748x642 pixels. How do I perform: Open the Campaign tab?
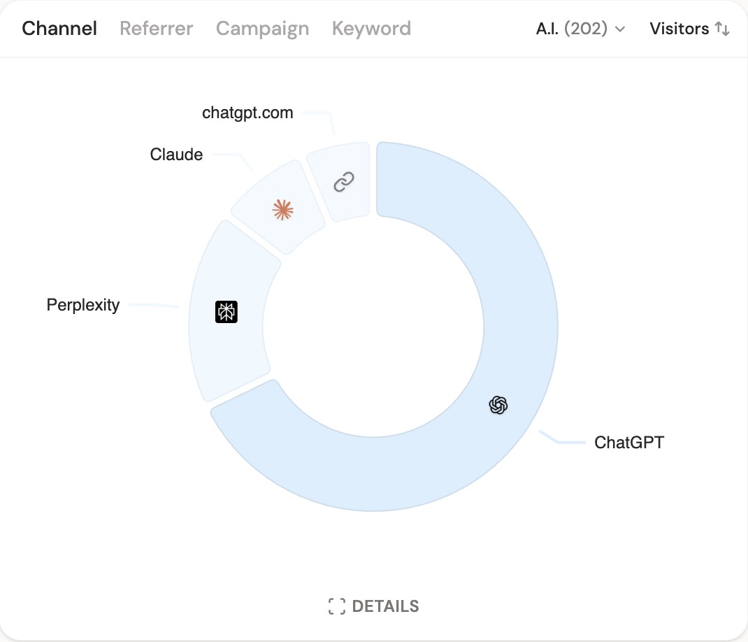262,29
